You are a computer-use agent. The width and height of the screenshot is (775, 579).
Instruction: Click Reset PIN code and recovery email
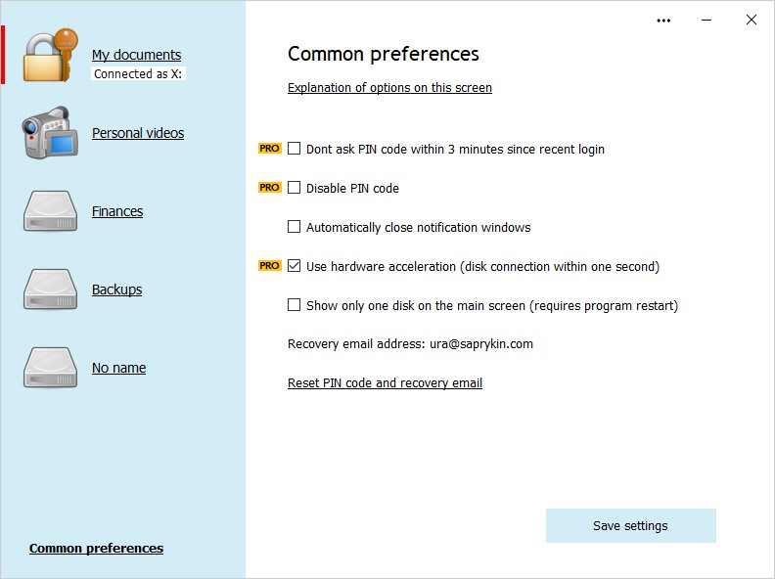[385, 383]
